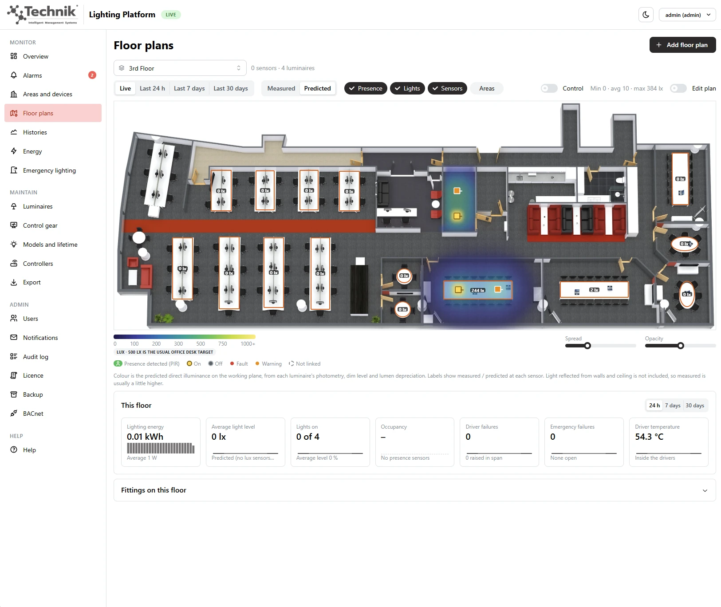
Task: Click the Notifications envelope icon
Action: coord(14,338)
